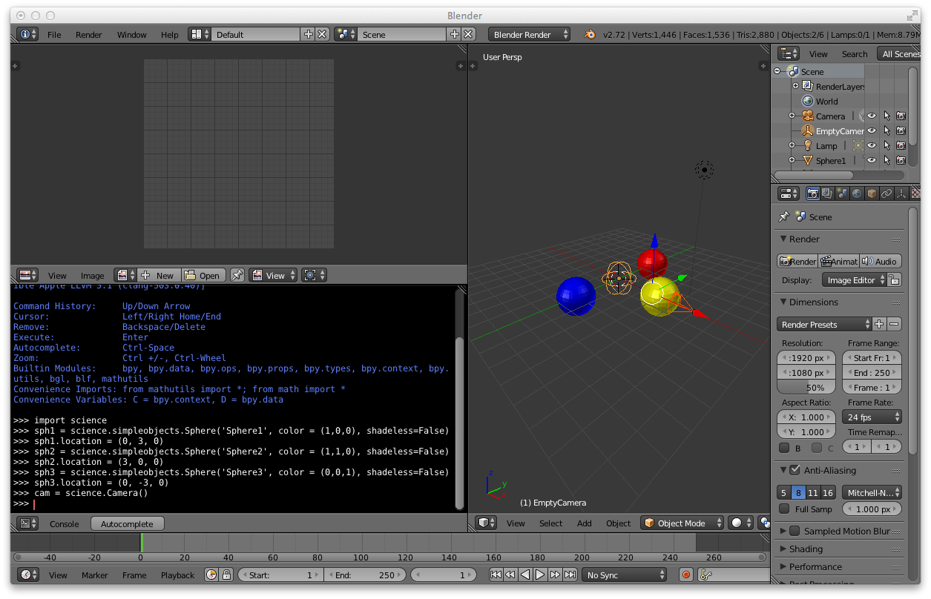Open the 3D View editor type selector
The width and height of the screenshot is (931, 599).
click(487, 523)
